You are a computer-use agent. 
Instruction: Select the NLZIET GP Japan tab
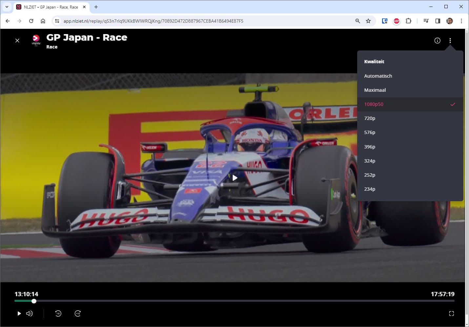point(51,7)
